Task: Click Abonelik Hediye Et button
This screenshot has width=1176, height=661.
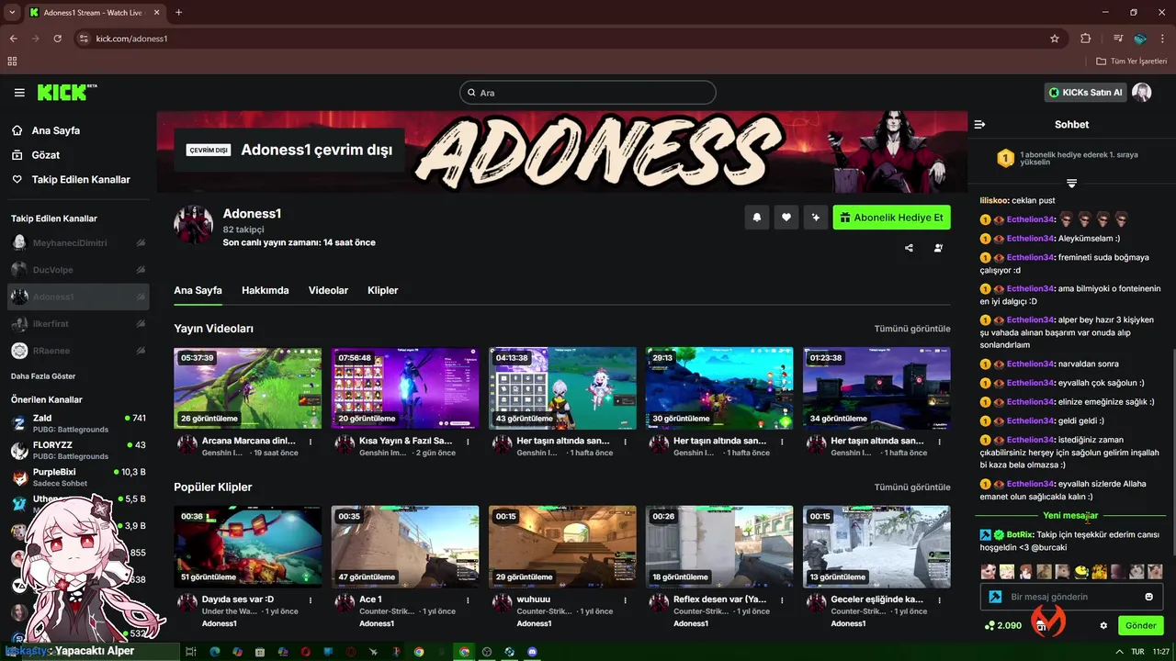Action: pyautogui.click(x=891, y=218)
